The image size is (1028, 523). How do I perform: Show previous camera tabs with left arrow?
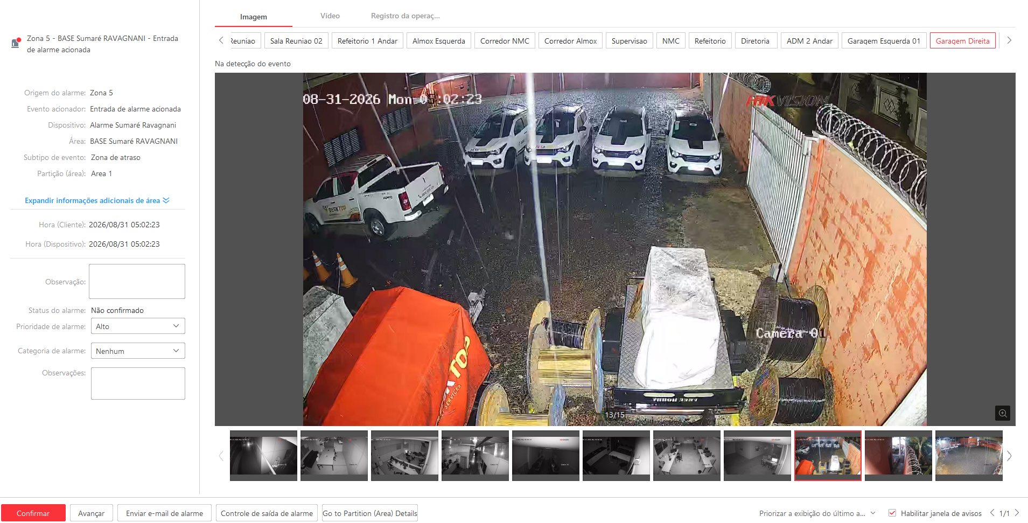pos(221,40)
